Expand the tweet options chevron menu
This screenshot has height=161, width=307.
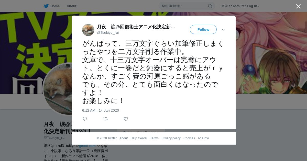tap(223, 30)
